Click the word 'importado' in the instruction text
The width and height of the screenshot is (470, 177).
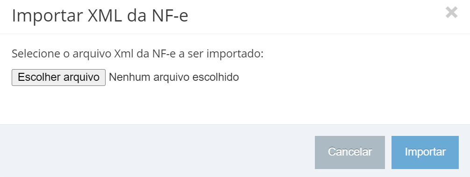click(235, 54)
